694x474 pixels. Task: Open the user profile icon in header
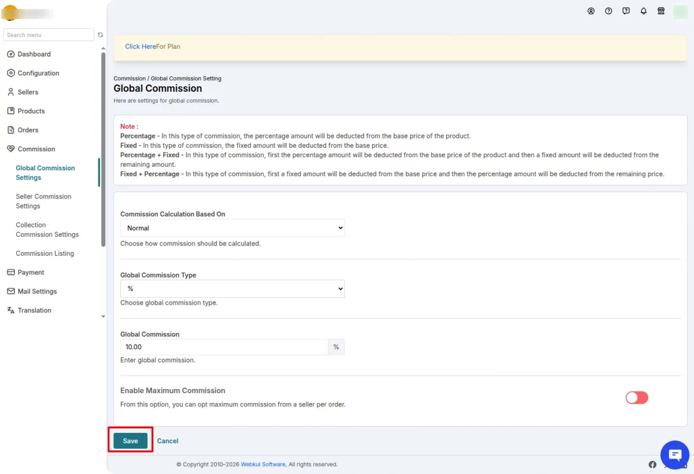[591, 11]
